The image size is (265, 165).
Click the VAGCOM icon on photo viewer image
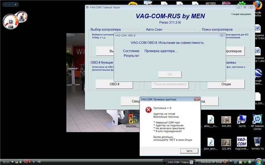coord(132,120)
